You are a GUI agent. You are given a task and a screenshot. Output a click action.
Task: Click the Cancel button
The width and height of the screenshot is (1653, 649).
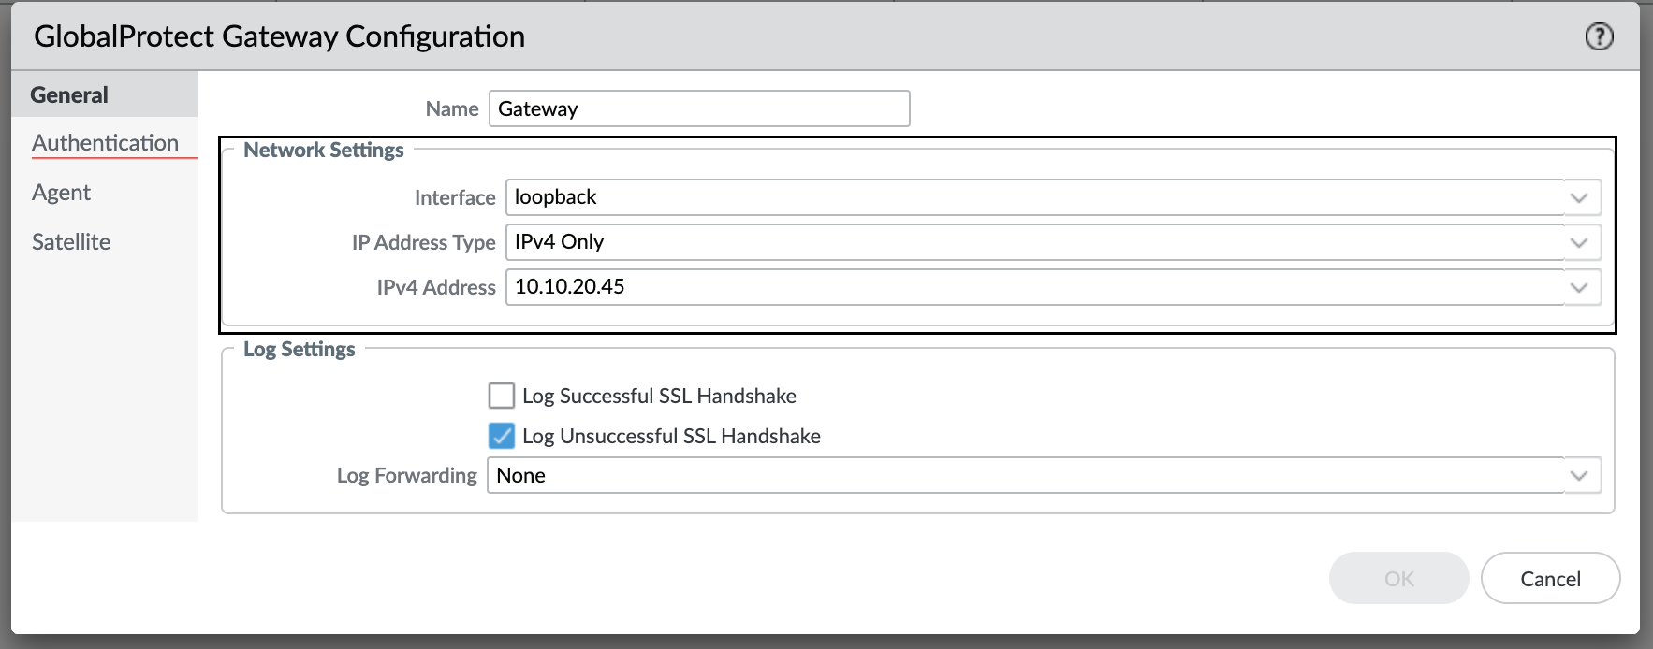(x=1550, y=578)
